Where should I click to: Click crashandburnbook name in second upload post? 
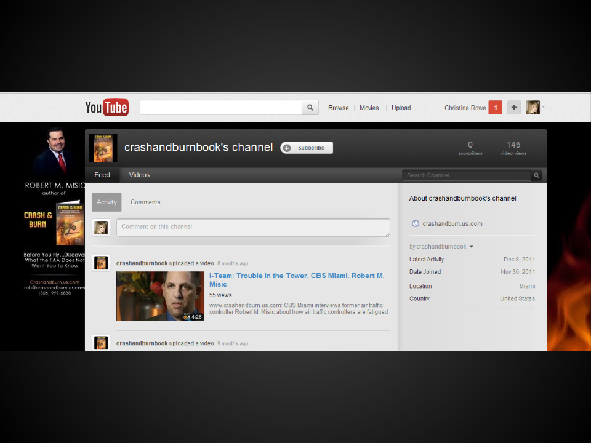tap(142, 343)
